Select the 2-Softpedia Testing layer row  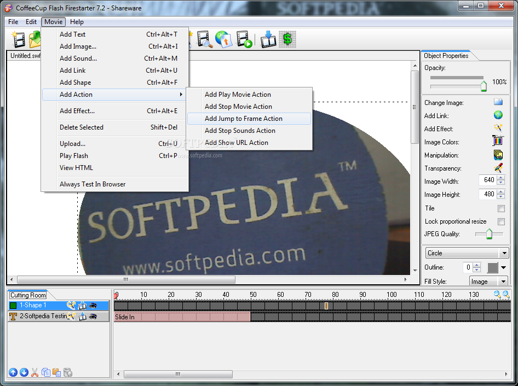coord(59,317)
